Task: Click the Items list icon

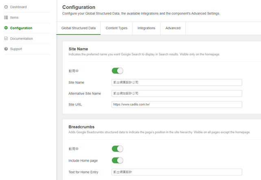Action: [6, 17]
